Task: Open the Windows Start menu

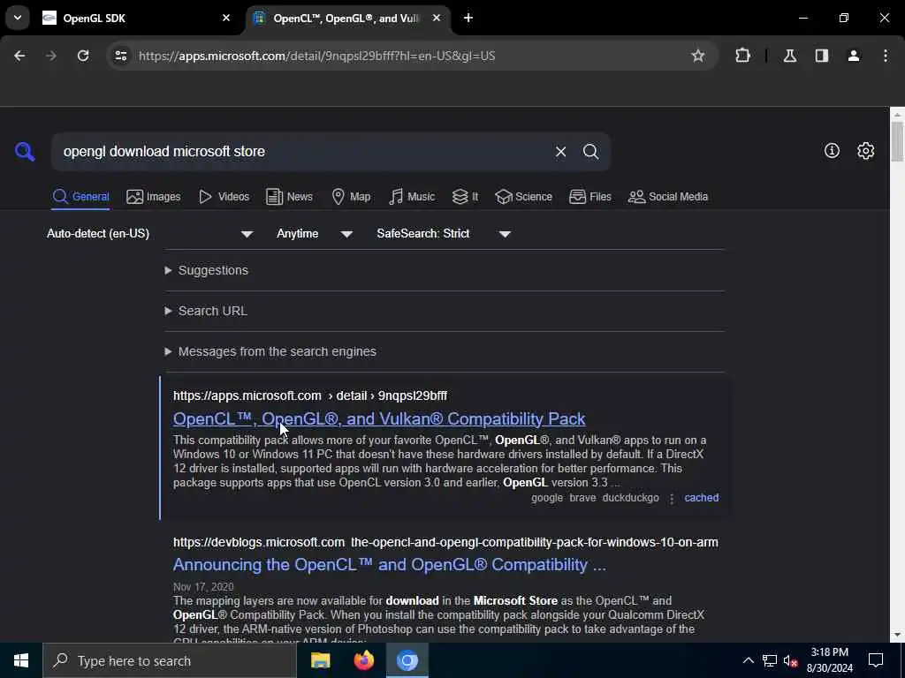Action: click(x=21, y=660)
